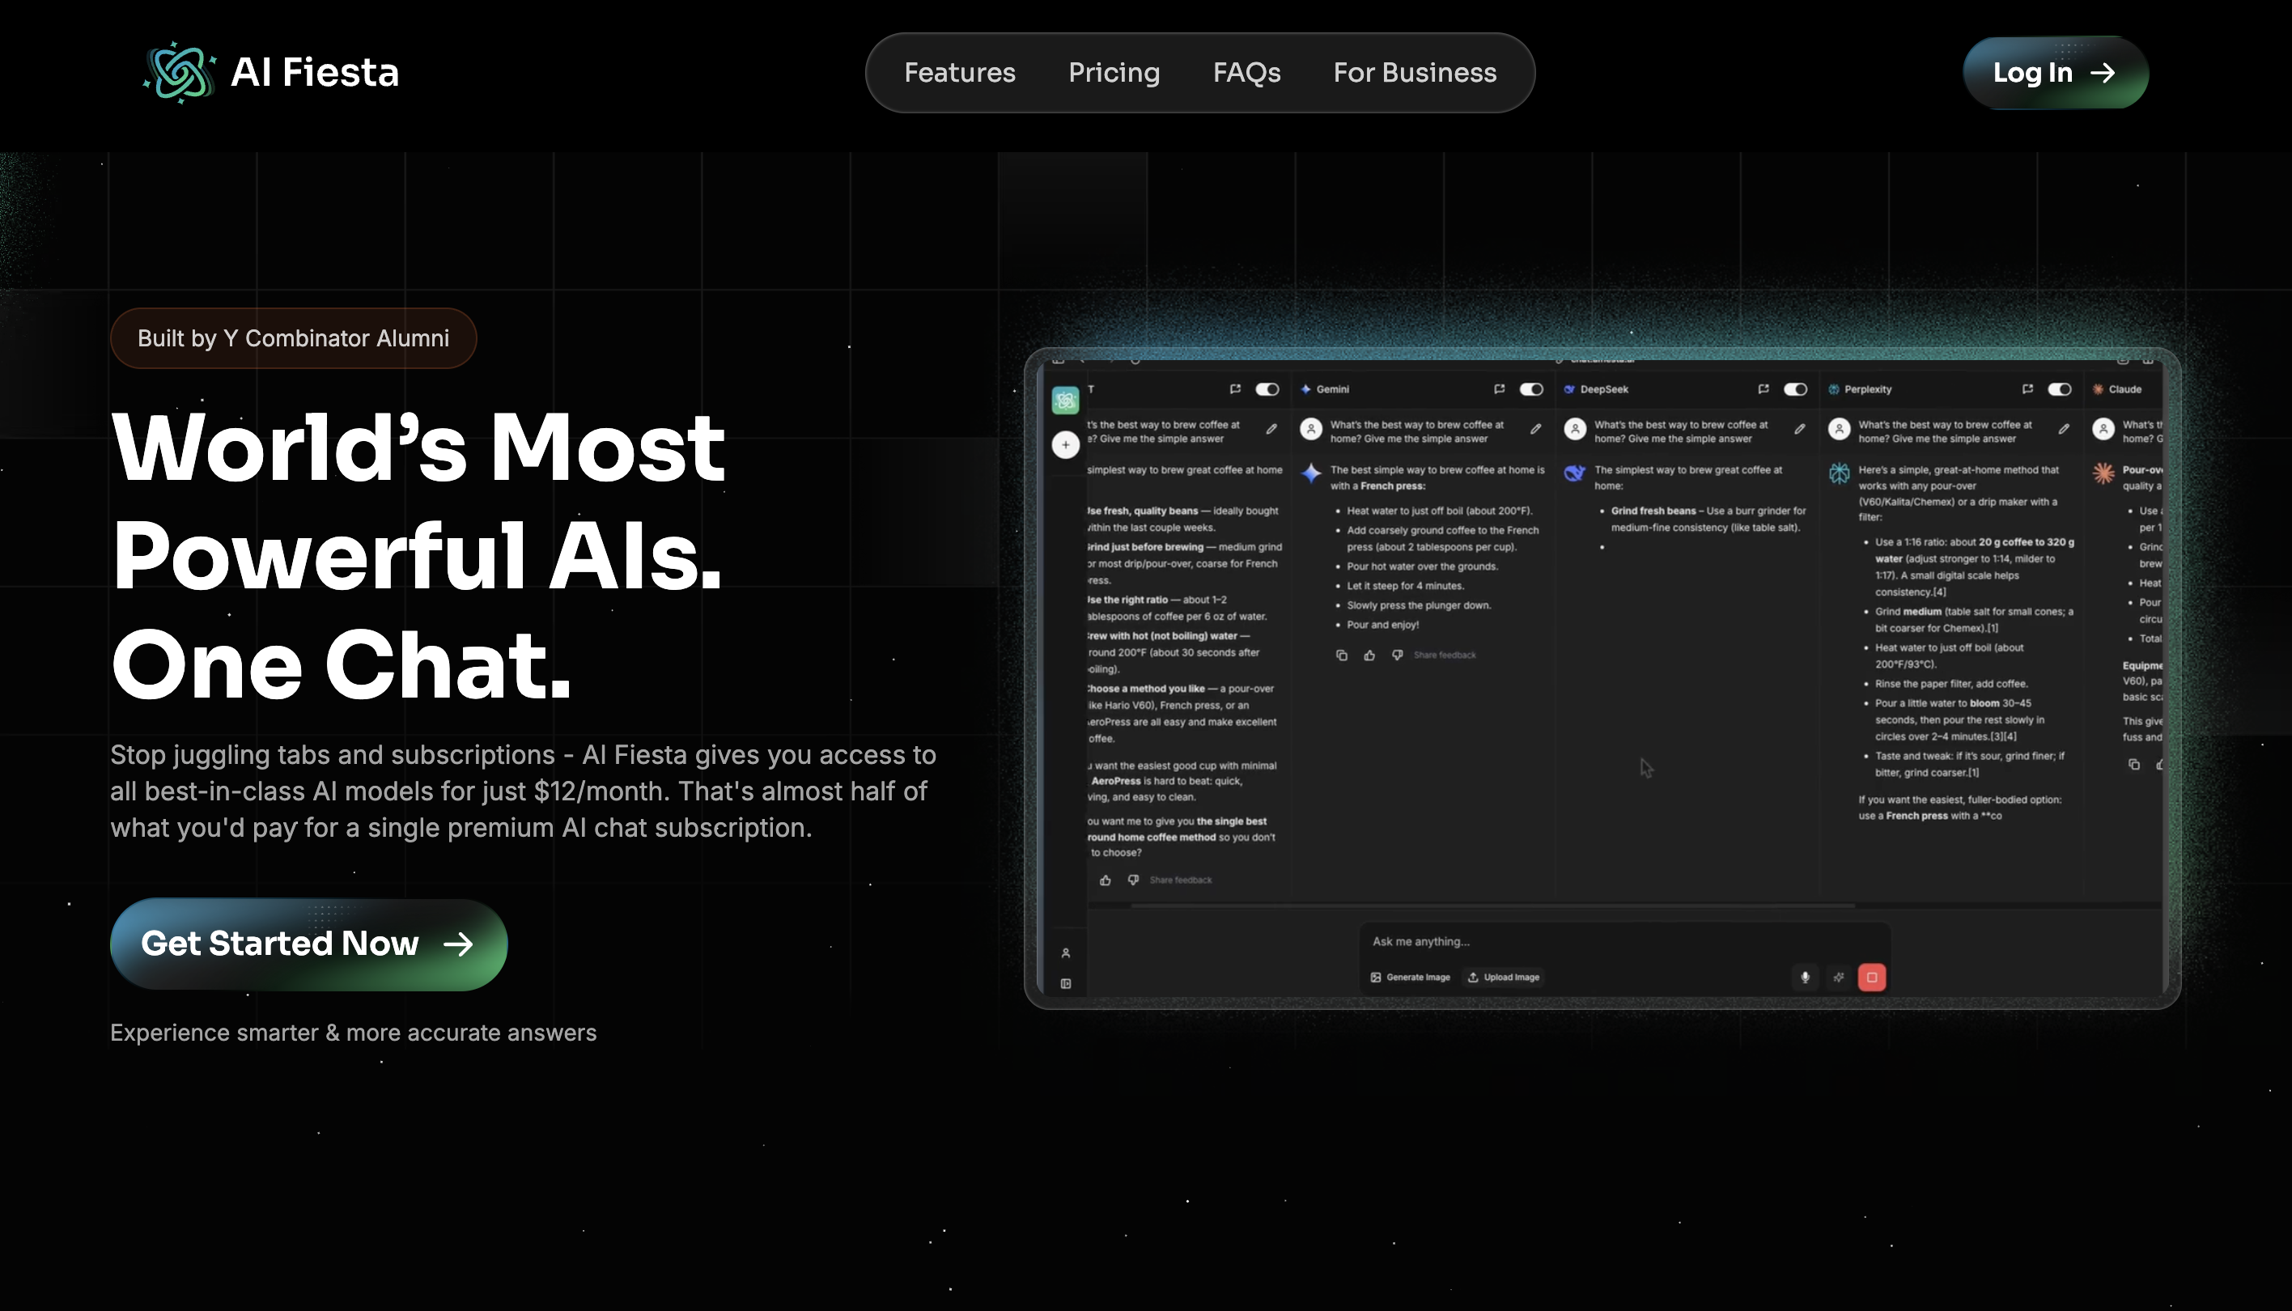Image resolution: width=2292 pixels, height=1311 pixels.
Task: Click the chat icon beside Perplexity's toggle
Action: pyautogui.click(x=2027, y=389)
